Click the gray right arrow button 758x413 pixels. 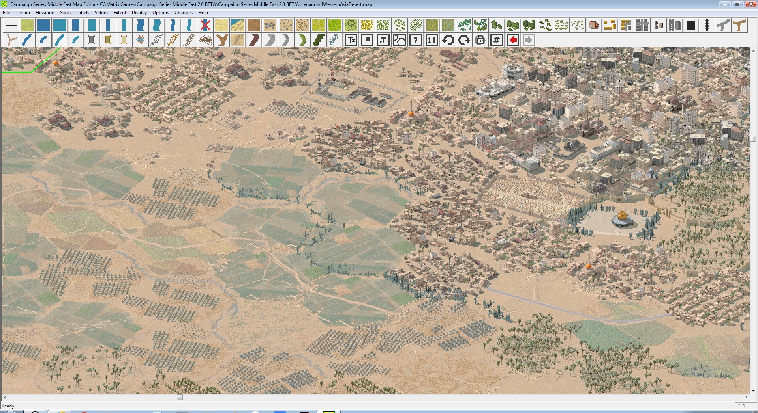click(529, 40)
